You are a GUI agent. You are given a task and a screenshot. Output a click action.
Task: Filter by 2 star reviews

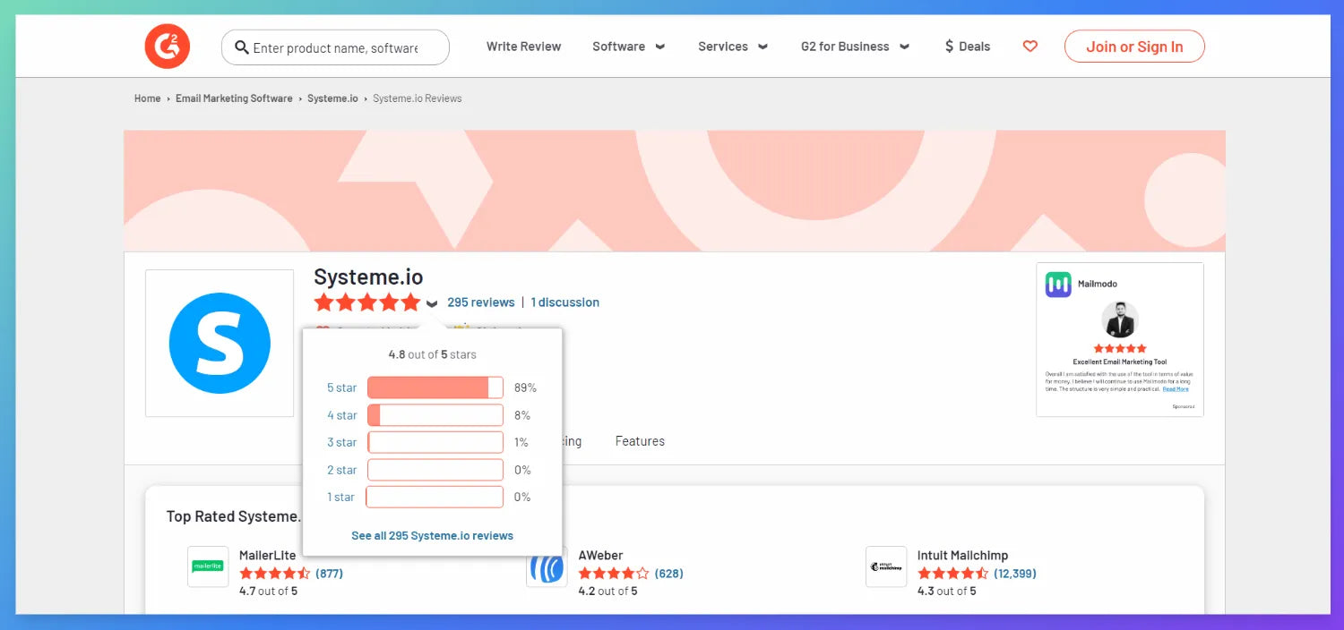click(x=341, y=470)
